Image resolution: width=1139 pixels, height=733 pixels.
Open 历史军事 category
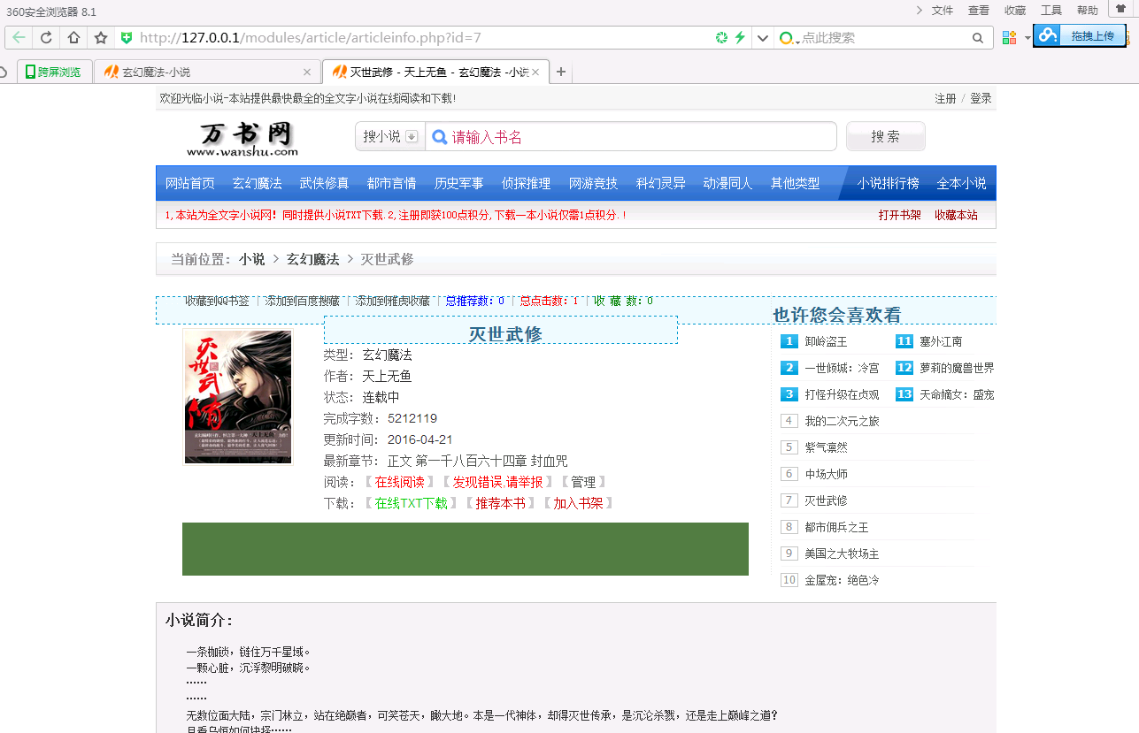pyautogui.click(x=459, y=183)
